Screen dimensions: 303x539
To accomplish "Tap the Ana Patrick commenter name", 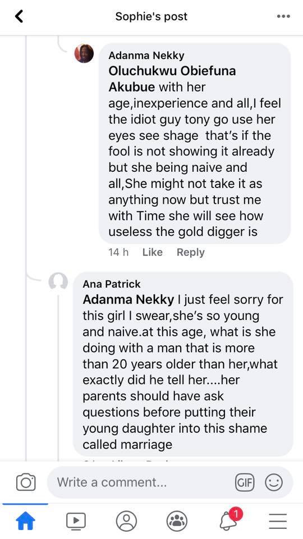I will point(111,284).
